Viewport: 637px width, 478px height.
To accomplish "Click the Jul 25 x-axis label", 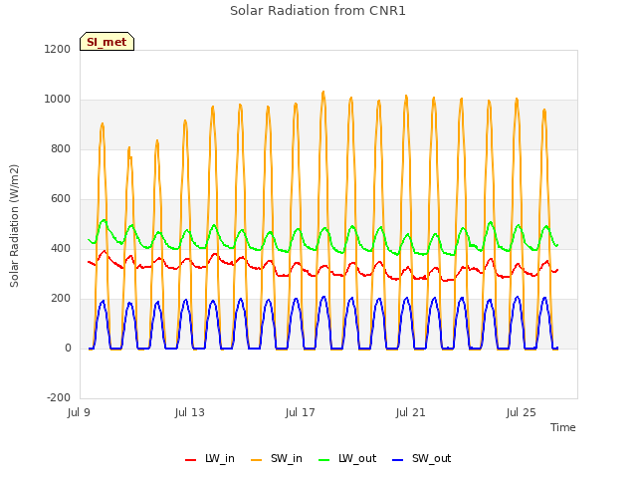I will [522, 412].
